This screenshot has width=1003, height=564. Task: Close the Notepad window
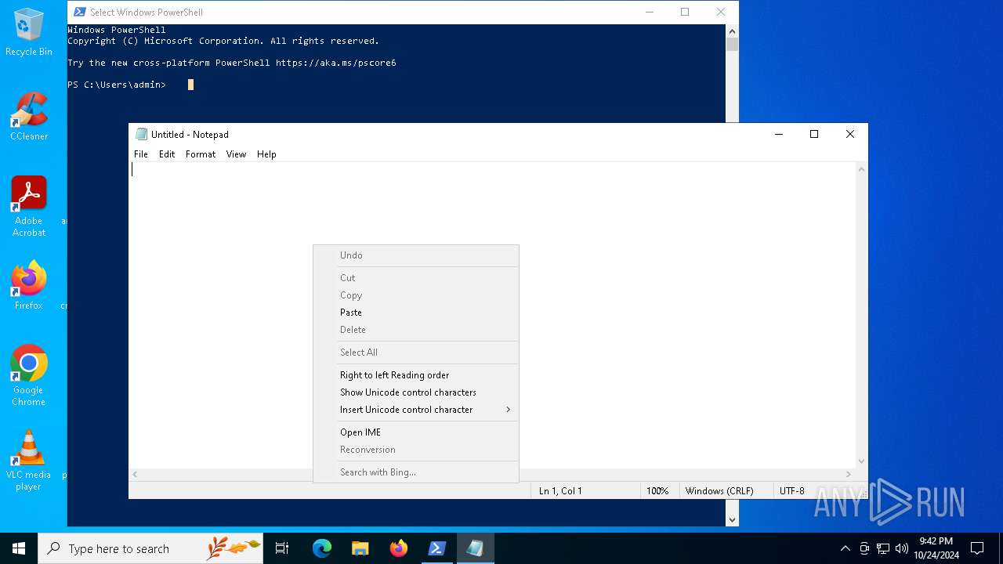pyautogui.click(x=850, y=134)
